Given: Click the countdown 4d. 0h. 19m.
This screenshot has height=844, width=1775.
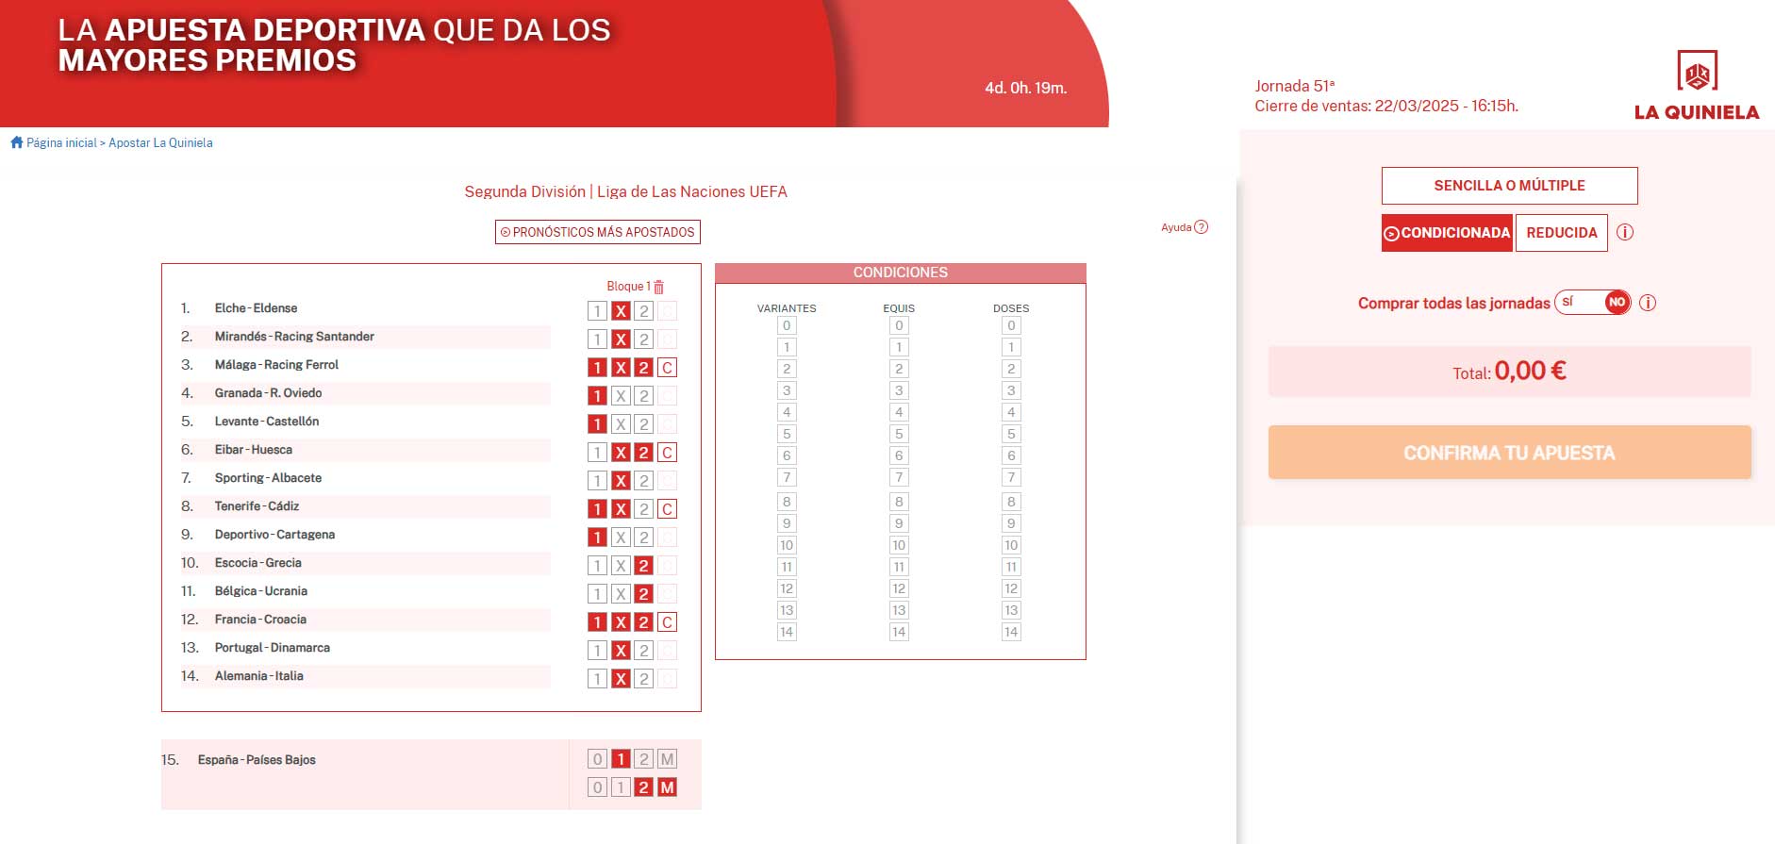Looking at the screenshot, I should [x=1026, y=88].
